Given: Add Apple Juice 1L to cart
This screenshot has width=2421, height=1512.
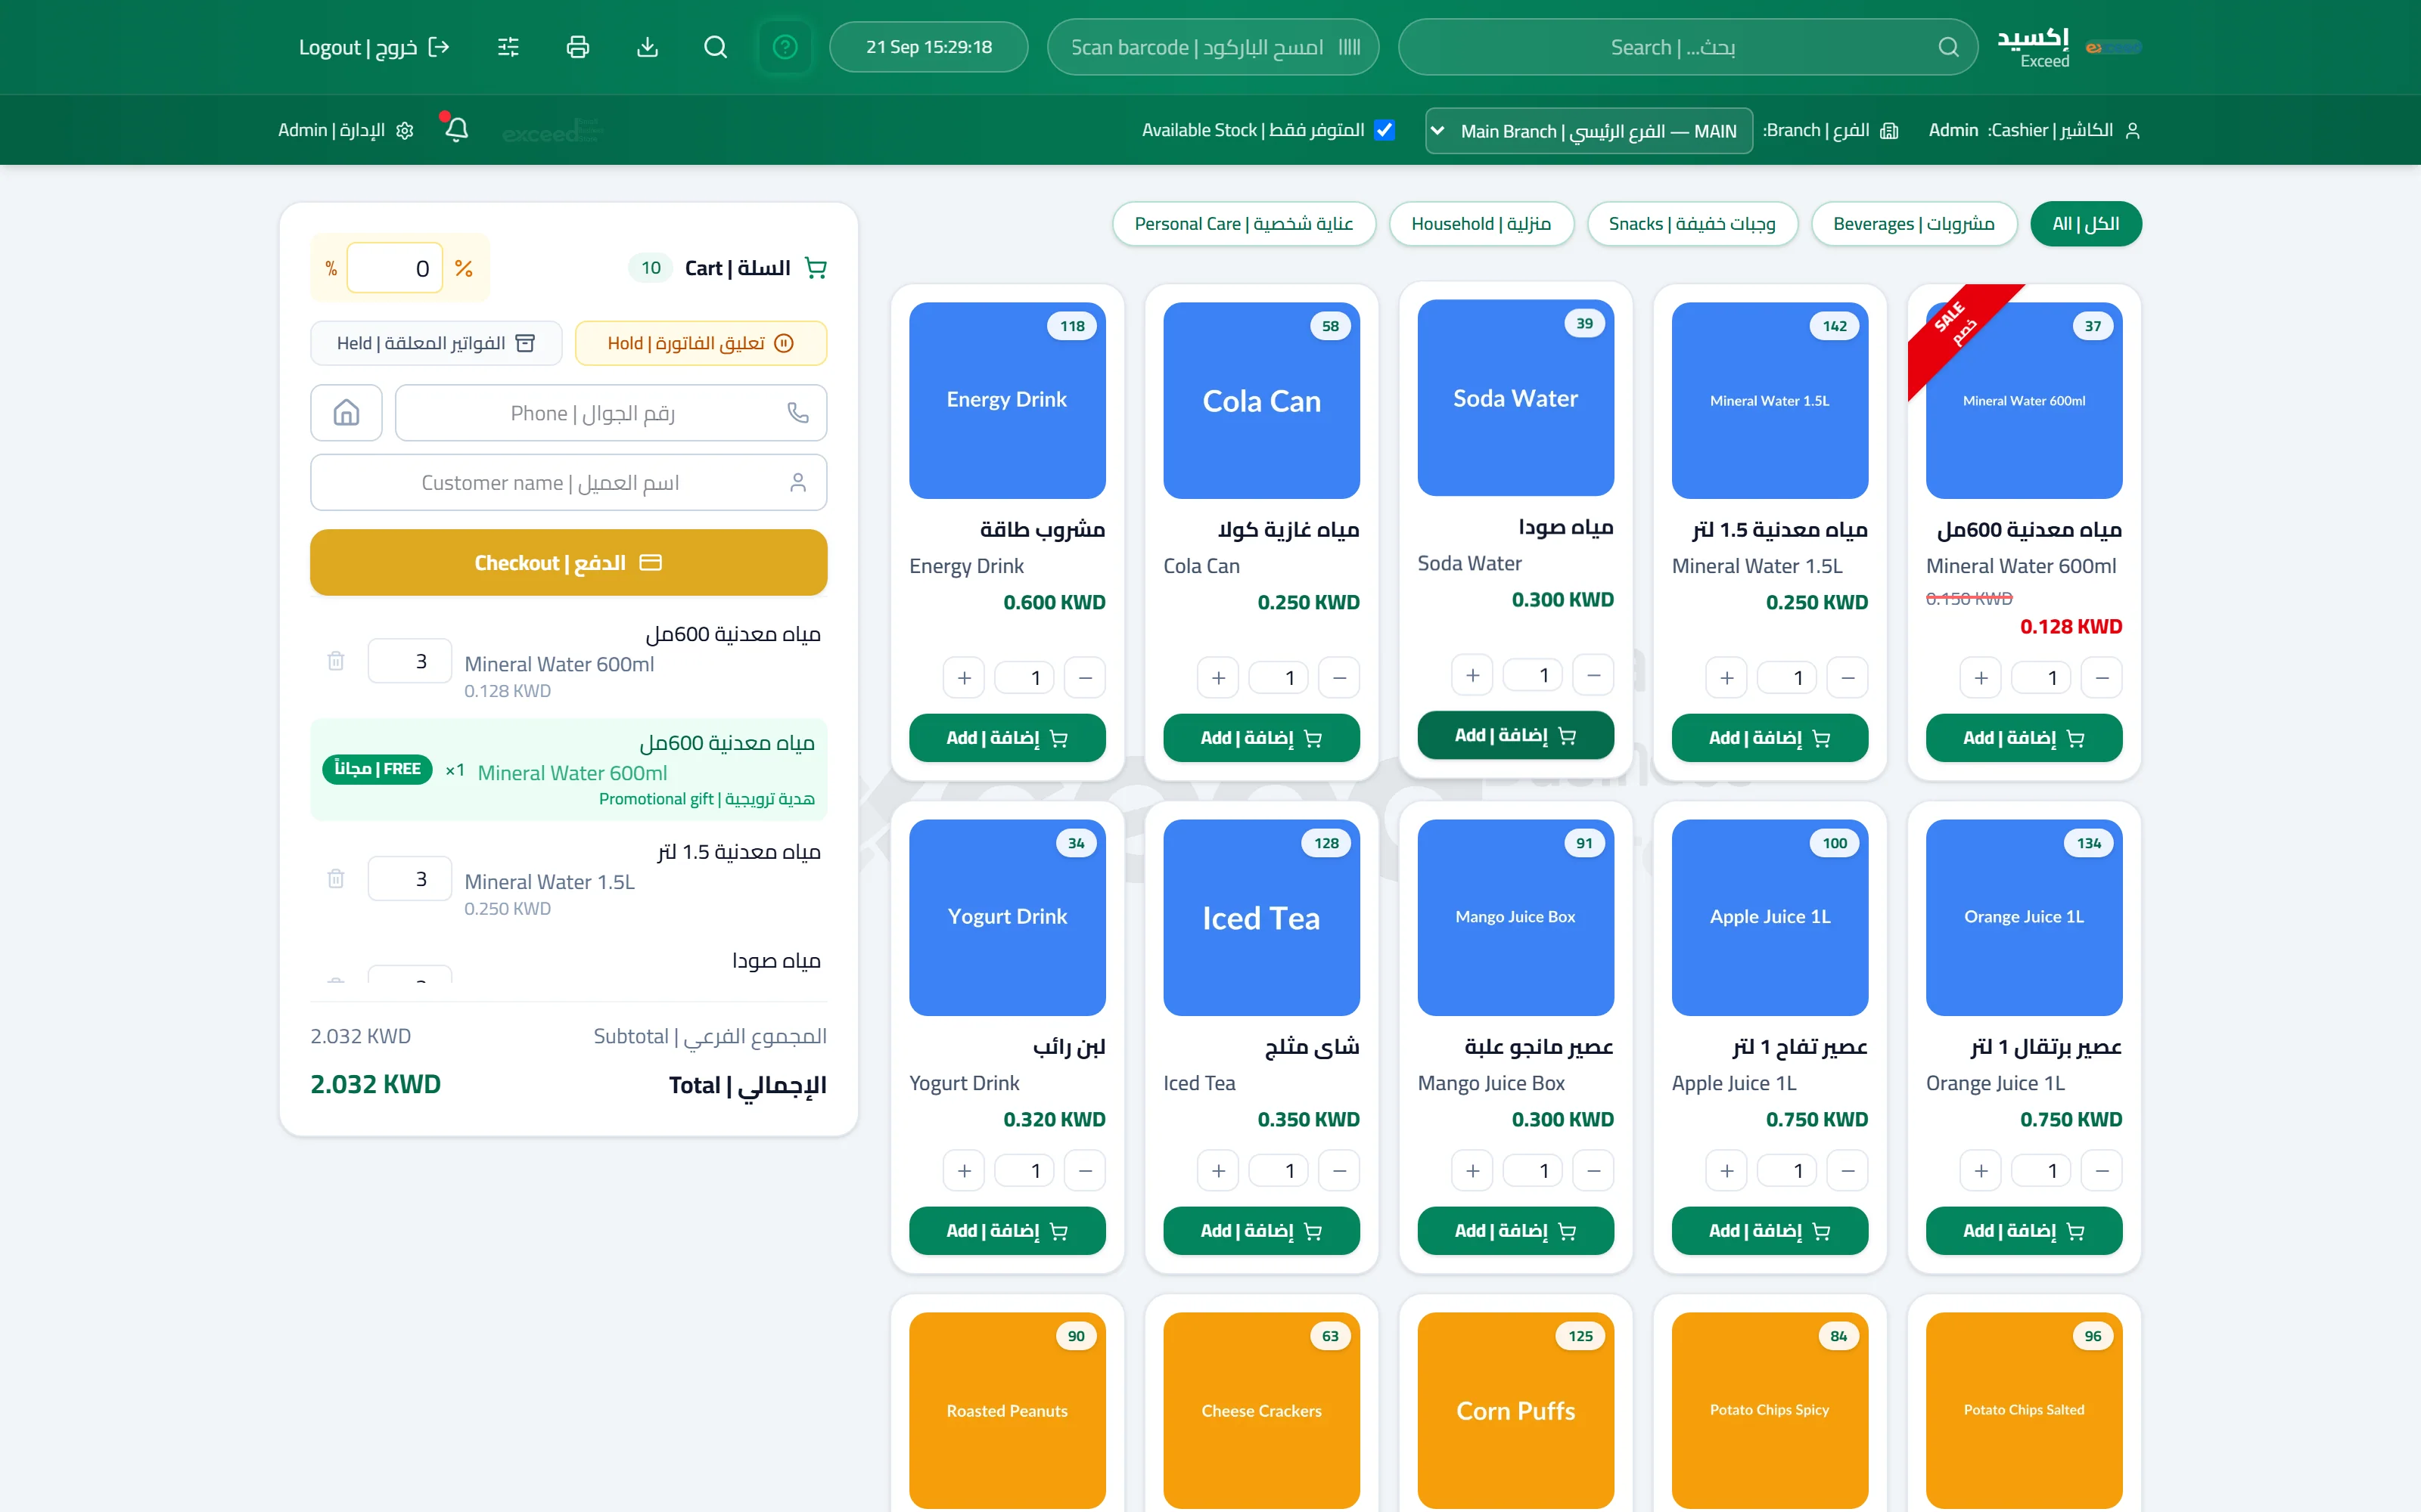Looking at the screenshot, I should [1770, 1231].
